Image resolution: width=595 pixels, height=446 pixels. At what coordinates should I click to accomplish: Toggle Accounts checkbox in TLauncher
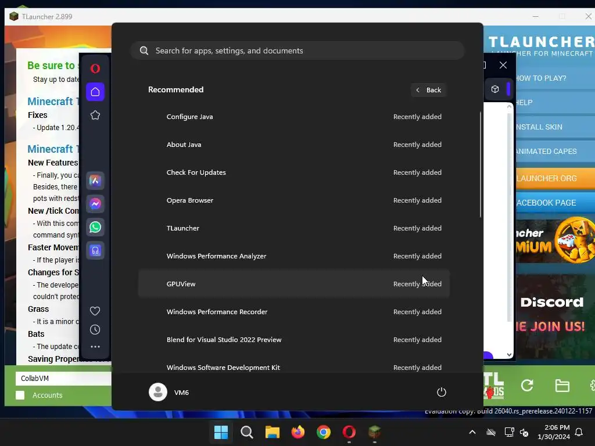[20, 395]
